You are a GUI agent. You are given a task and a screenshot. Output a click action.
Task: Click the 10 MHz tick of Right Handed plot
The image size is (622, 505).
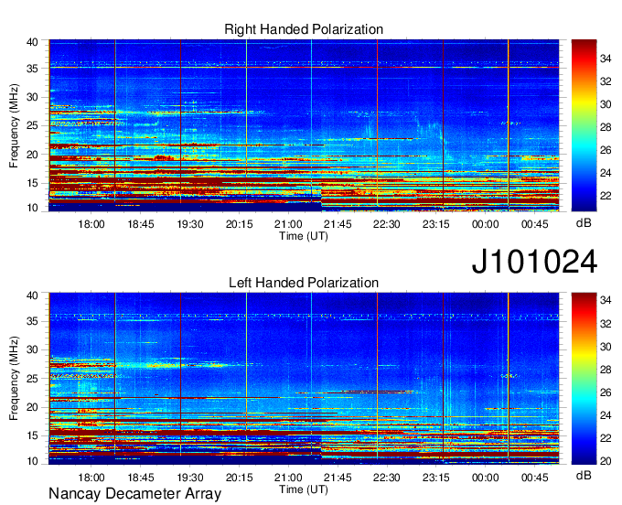point(32,208)
